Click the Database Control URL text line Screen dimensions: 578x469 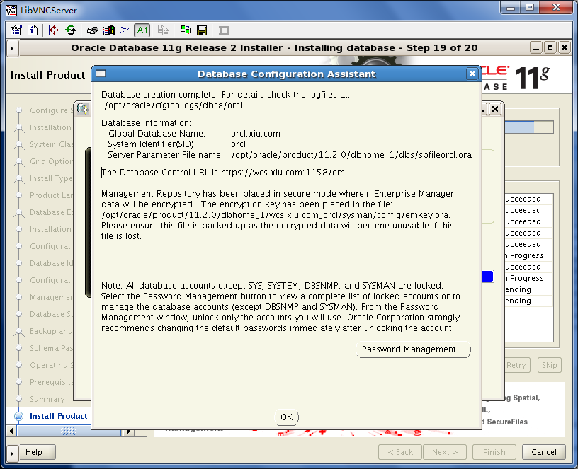[x=223, y=173]
